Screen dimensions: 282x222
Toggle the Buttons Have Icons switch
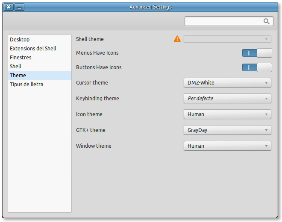tap(257, 67)
